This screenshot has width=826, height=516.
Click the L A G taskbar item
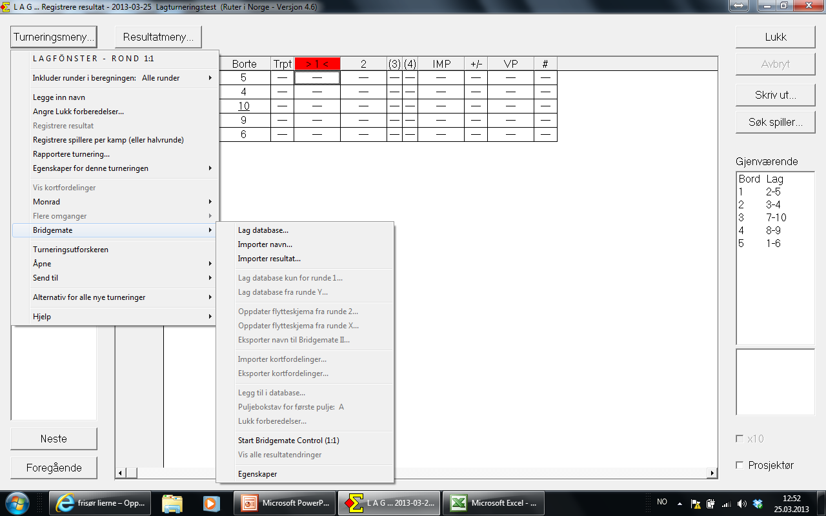point(389,503)
